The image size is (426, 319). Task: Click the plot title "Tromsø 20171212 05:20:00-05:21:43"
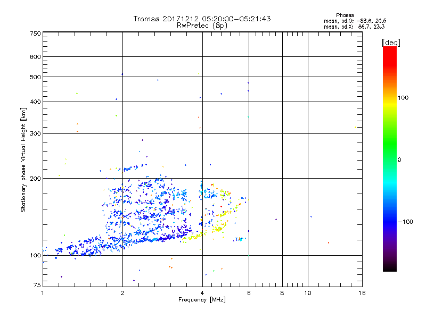tap(202, 19)
